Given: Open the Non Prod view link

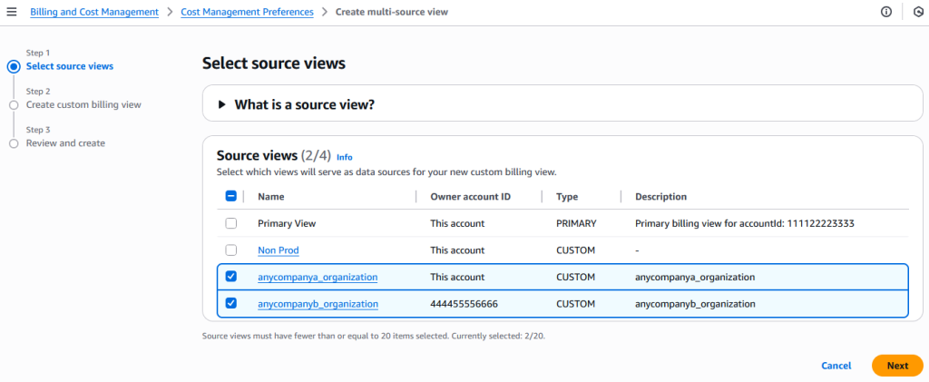Looking at the screenshot, I should pos(279,250).
